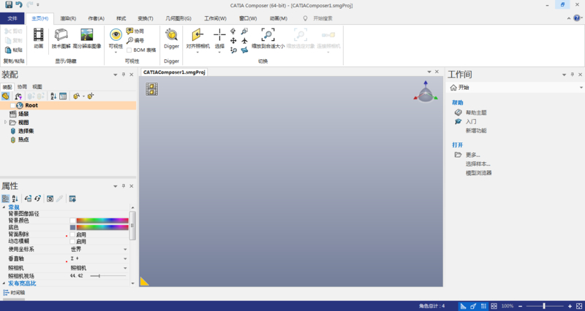Click the alphabetical sort icon in 属性 toolbar
The width and height of the screenshot is (585, 311).
15,199
